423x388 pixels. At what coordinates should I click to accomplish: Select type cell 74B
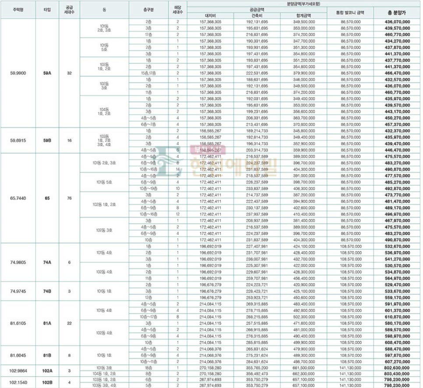(x=47, y=291)
